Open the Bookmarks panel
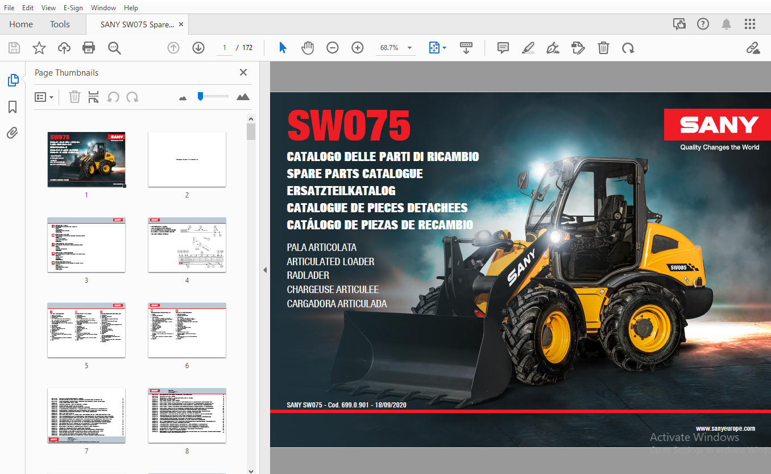Screen dimensions: 771x474 [x=13, y=107]
